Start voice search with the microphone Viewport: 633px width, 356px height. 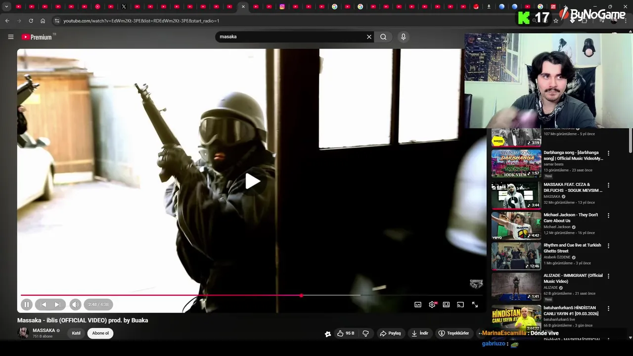[404, 37]
